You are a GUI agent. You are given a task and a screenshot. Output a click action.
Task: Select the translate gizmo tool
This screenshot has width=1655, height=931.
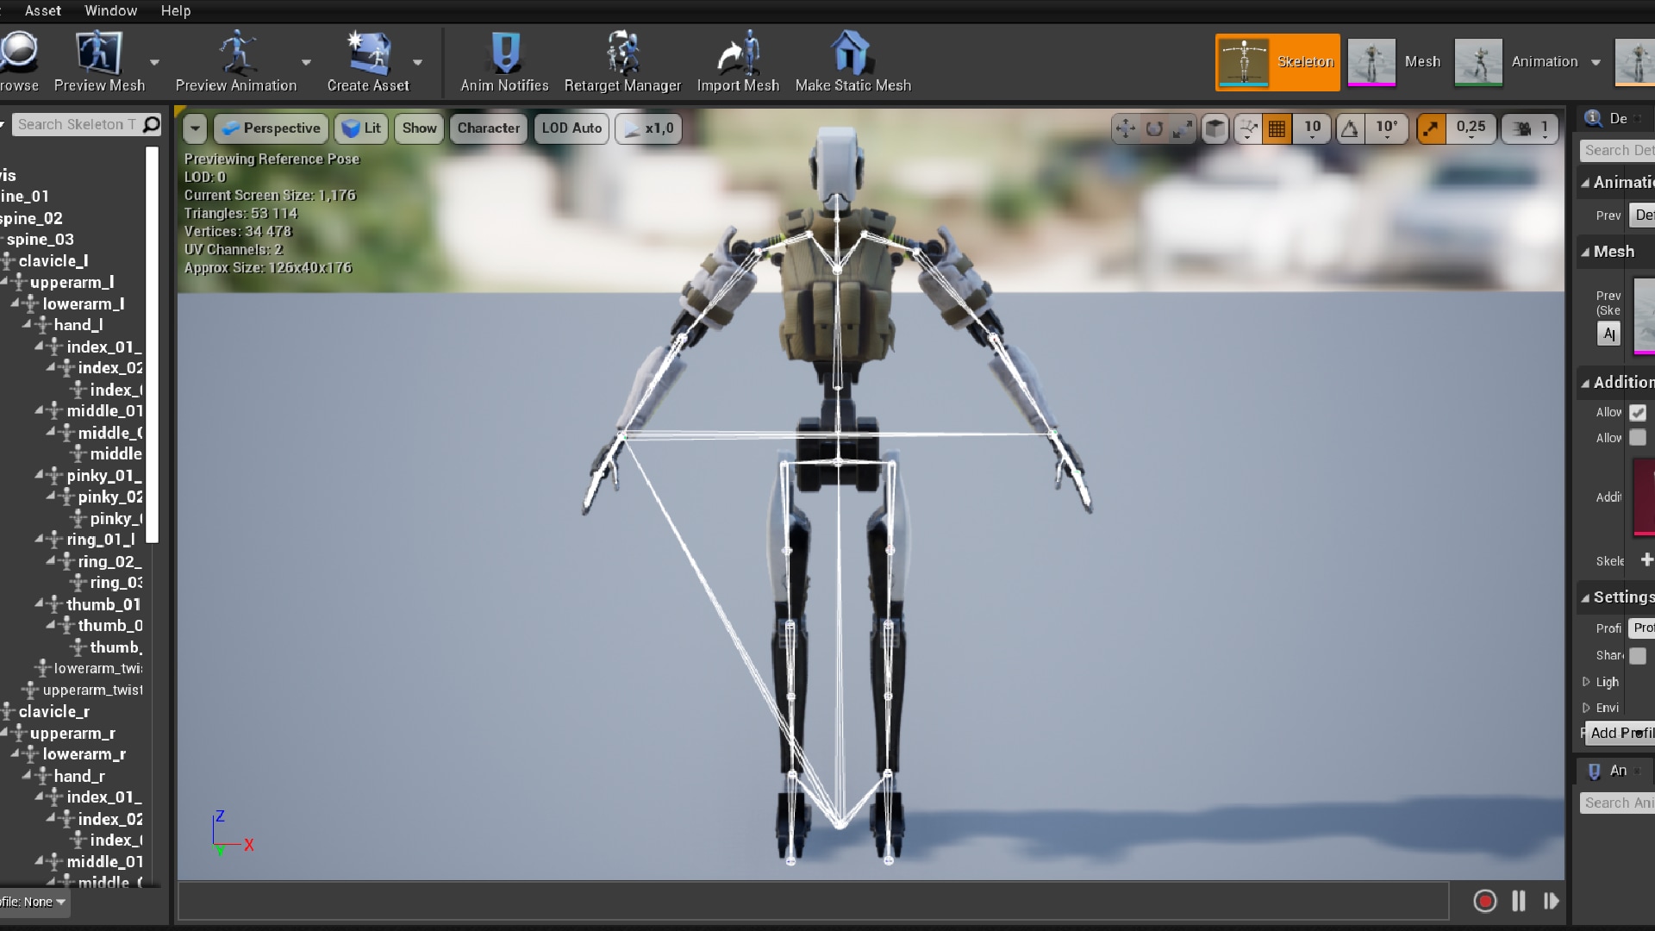coord(1125,129)
